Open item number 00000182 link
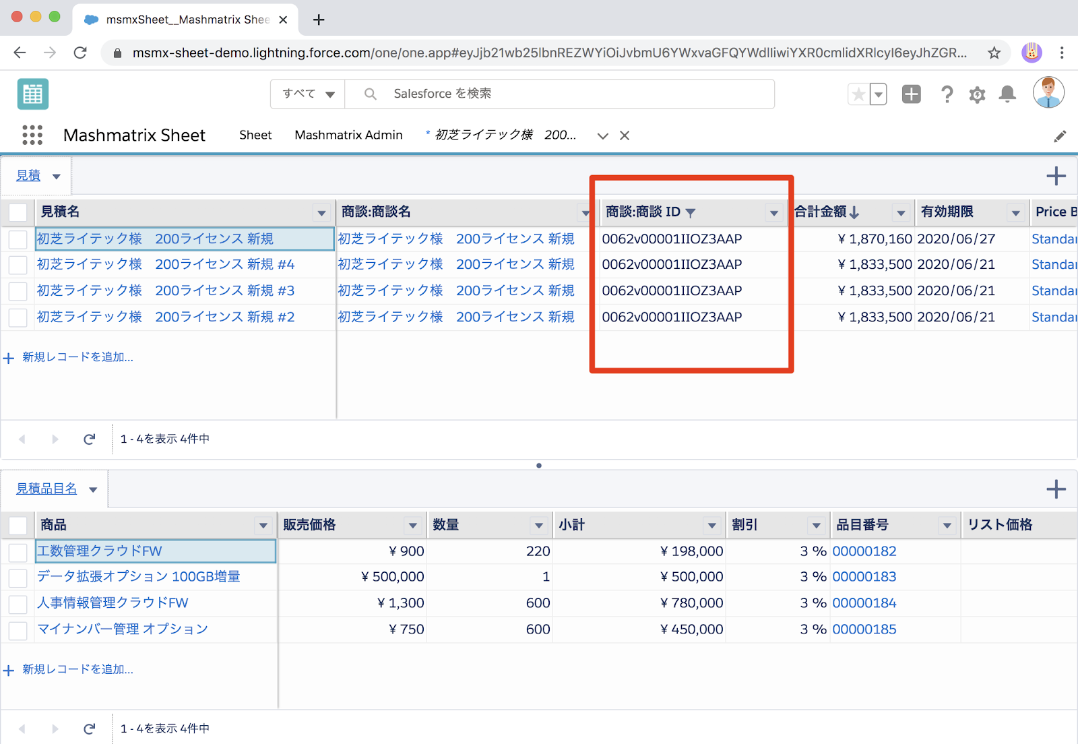 point(864,551)
